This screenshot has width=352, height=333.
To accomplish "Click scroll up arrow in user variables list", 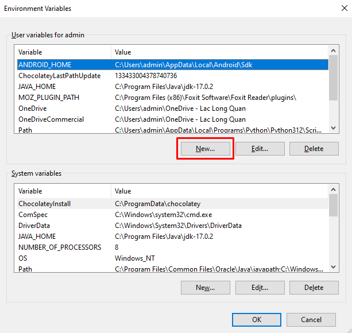I will coord(334,51).
